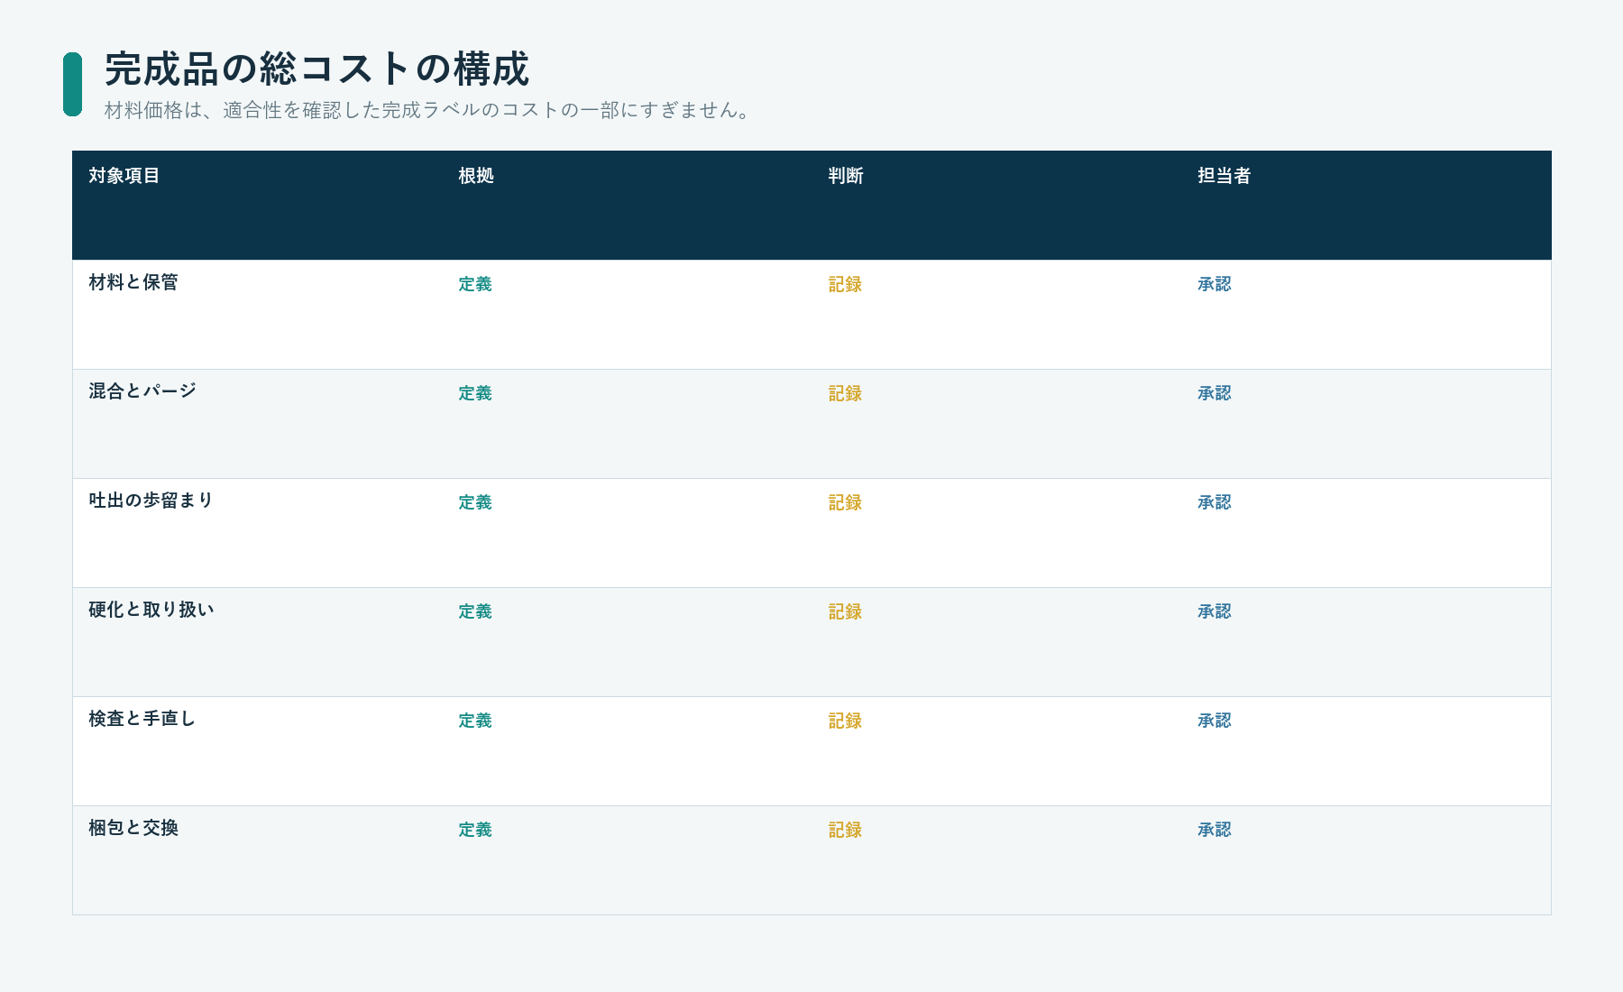This screenshot has height=992, width=1623.
Task: Select the 梱包と交換 row label
Action: click(133, 828)
